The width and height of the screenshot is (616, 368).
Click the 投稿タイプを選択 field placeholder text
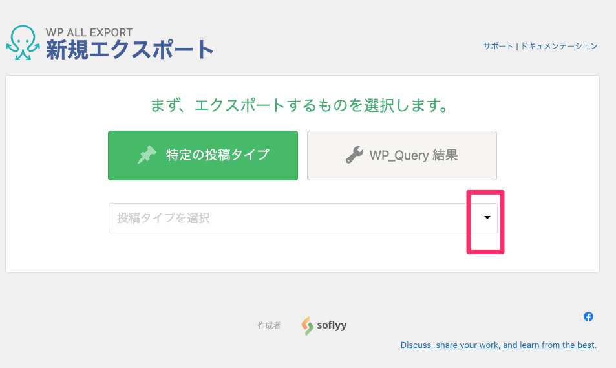(x=164, y=218)
